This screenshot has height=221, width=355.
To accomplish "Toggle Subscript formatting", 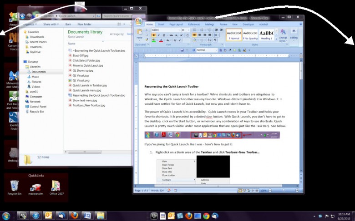I will (x=177, y=35).
